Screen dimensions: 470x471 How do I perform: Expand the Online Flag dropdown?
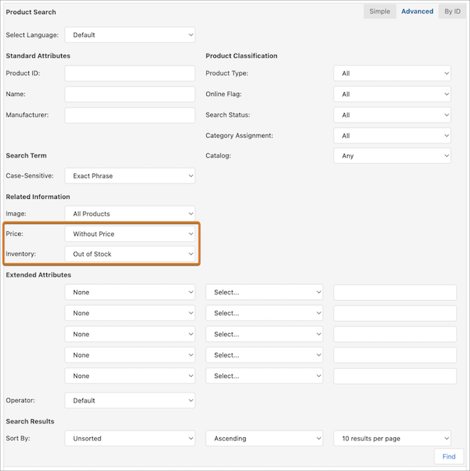tap(392, 94)
